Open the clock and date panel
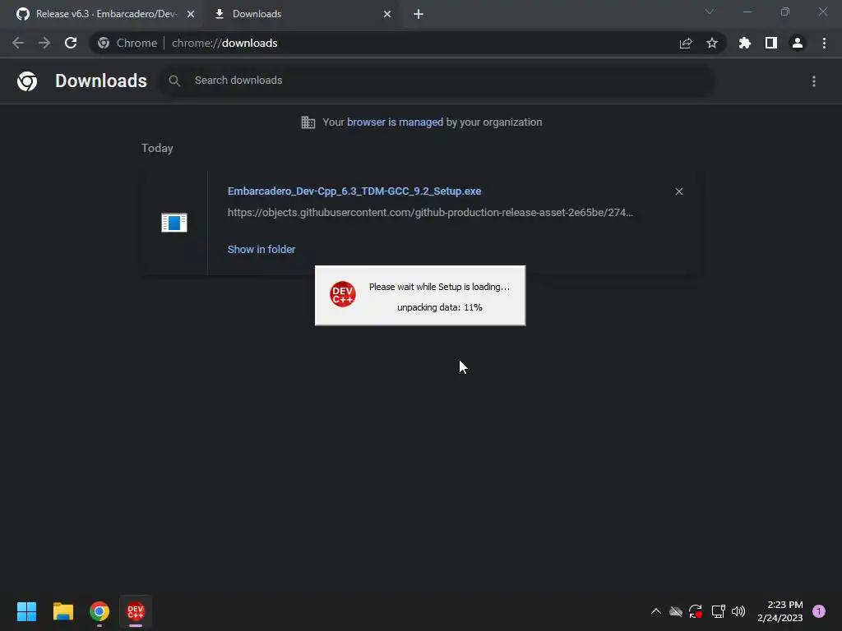 pyautogui.click(x=780, y=611)
